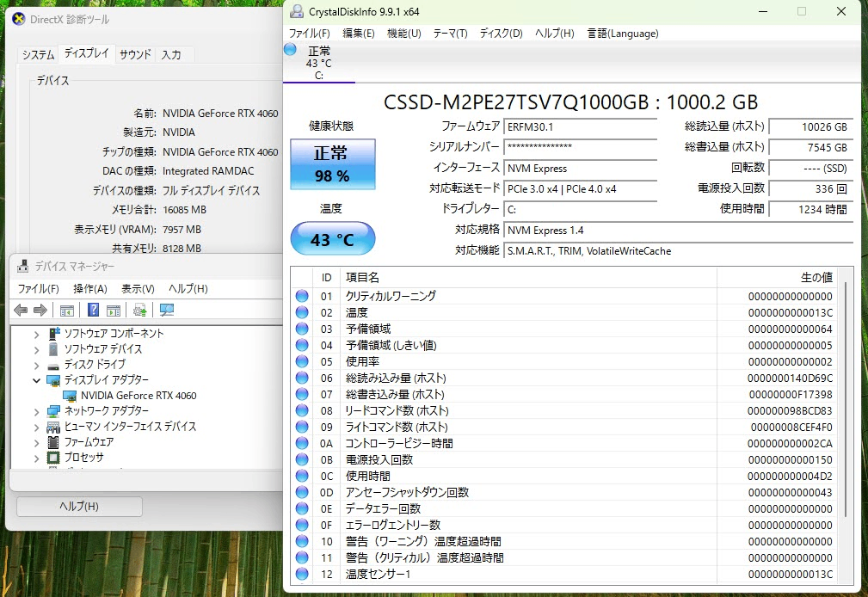The image size is (868, 597).
Task: Click the status circle for Critical Warning row 01
Action: (302, 296)
